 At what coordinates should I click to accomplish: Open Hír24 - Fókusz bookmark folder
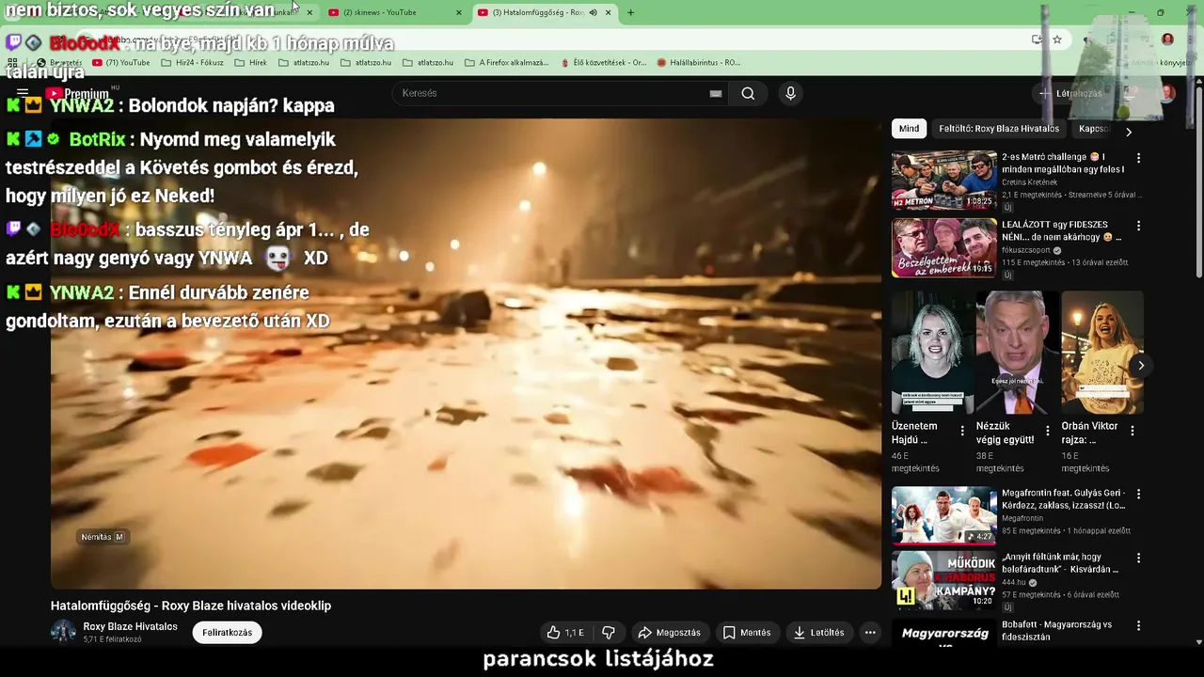click(x=193, y=63)
